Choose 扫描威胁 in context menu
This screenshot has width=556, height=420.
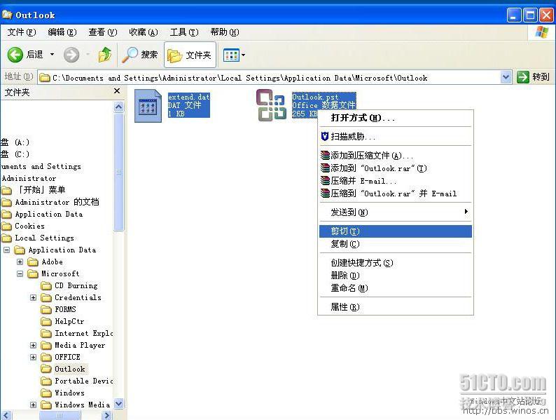pyautogui.click(x=396, y=137)
